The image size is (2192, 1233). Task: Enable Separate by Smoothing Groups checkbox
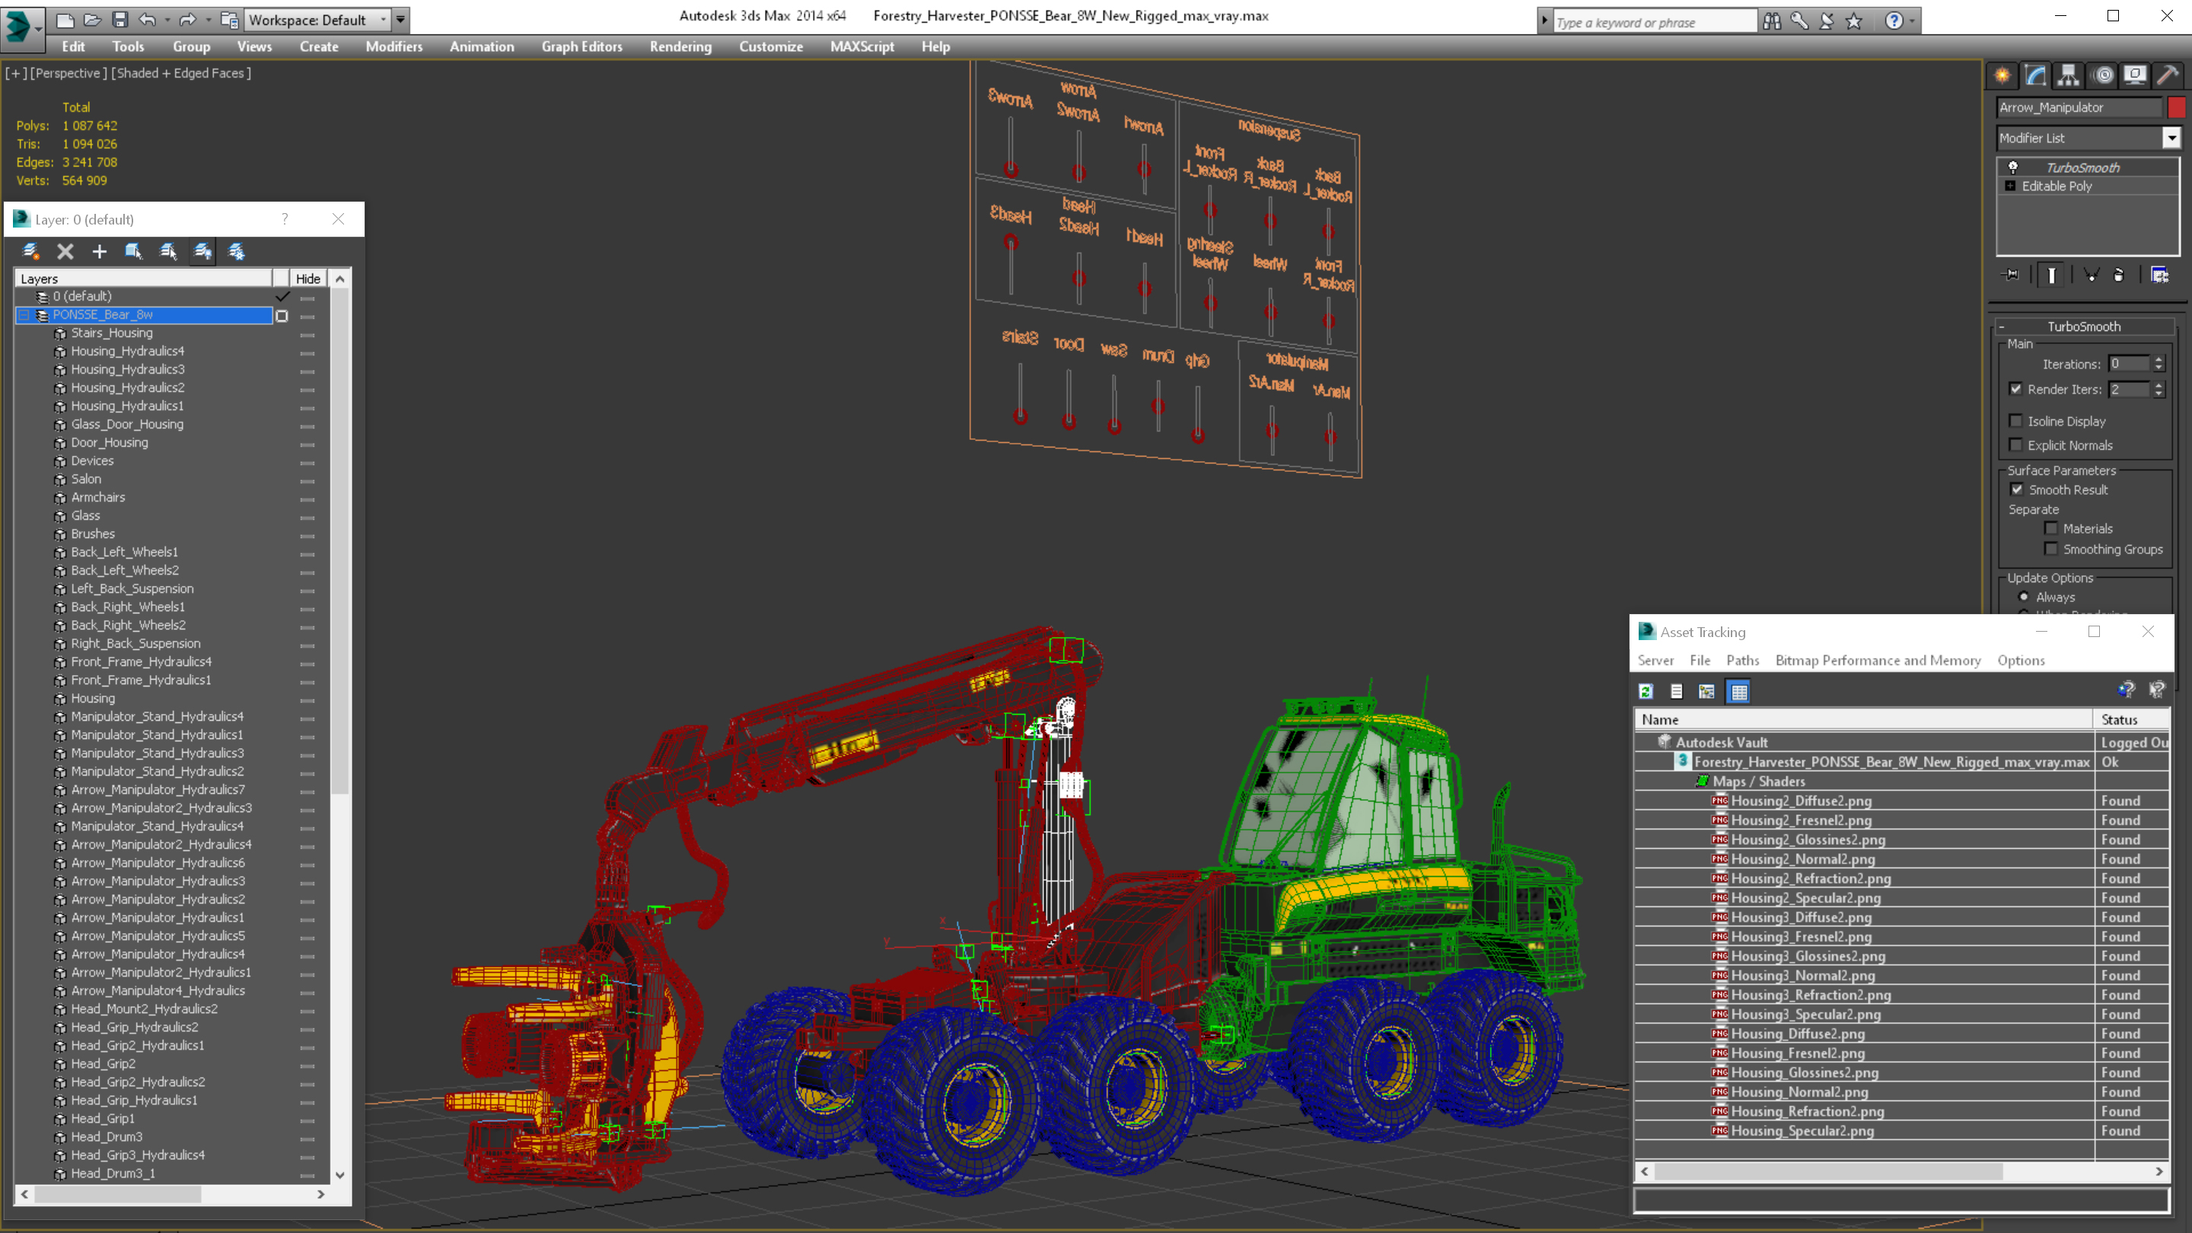2052,549
